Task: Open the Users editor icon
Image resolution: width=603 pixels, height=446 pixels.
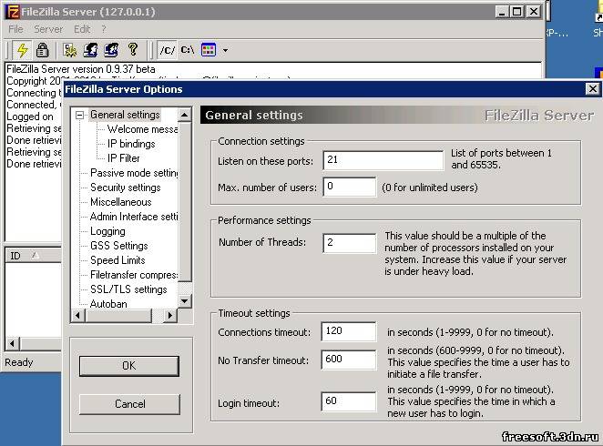Action: point(91,50)
